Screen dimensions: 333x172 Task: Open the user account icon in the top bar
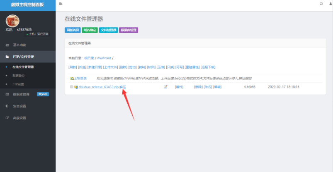tap(331, 4)
